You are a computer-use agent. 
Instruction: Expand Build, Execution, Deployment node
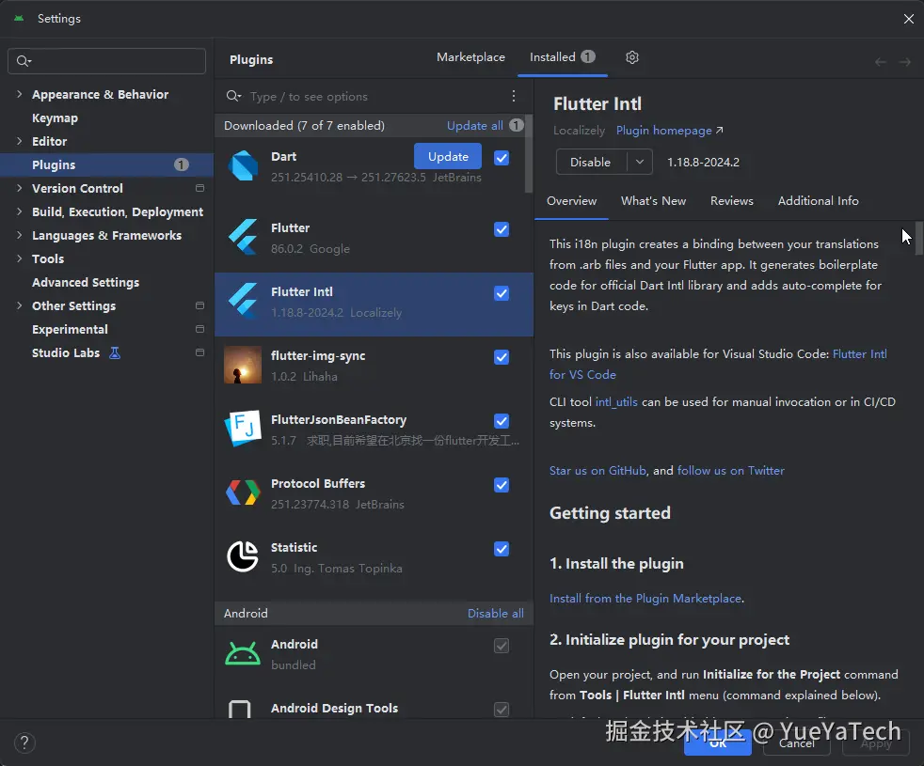[x=20, y=212]
